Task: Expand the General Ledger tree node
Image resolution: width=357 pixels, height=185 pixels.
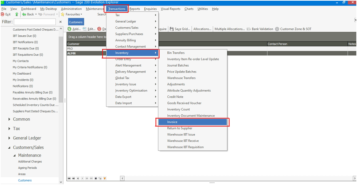Action: (9, 138)
